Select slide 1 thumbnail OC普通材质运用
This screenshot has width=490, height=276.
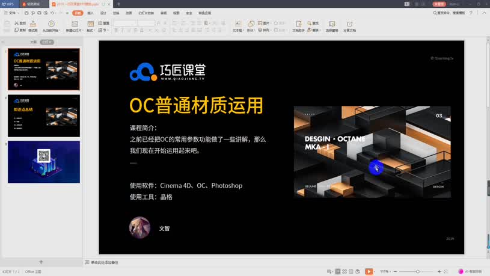pyautogui.click(x=44, y=69)
